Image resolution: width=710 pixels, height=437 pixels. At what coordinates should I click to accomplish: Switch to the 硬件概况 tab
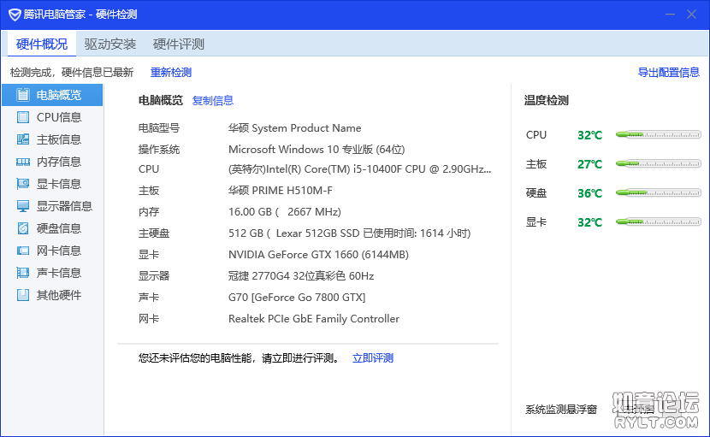click(x=42, y=44)
